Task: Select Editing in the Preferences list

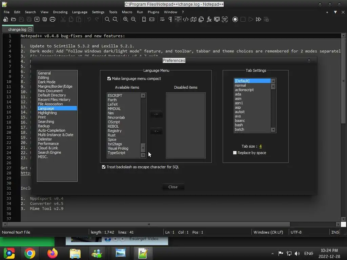Action: (57, 78)
